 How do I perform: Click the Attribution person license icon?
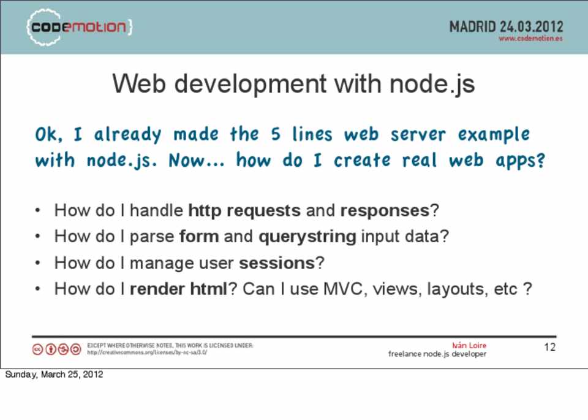click(51, 349)
